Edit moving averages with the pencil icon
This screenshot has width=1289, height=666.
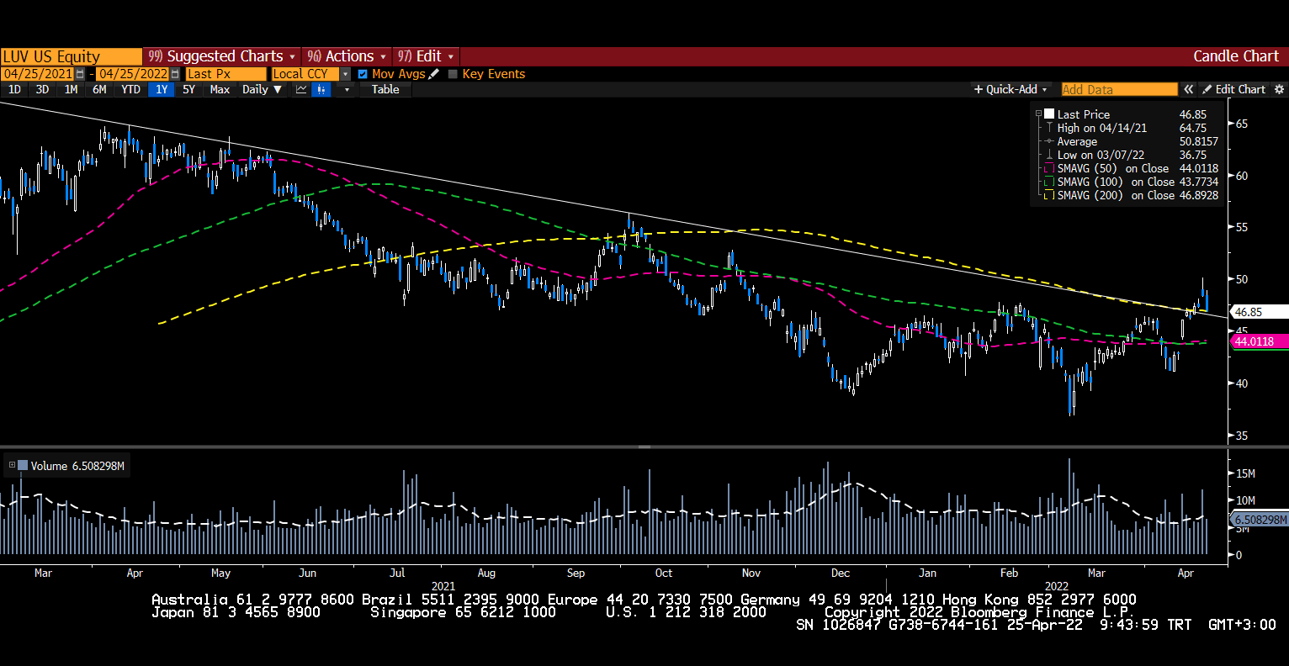point(434,74)
